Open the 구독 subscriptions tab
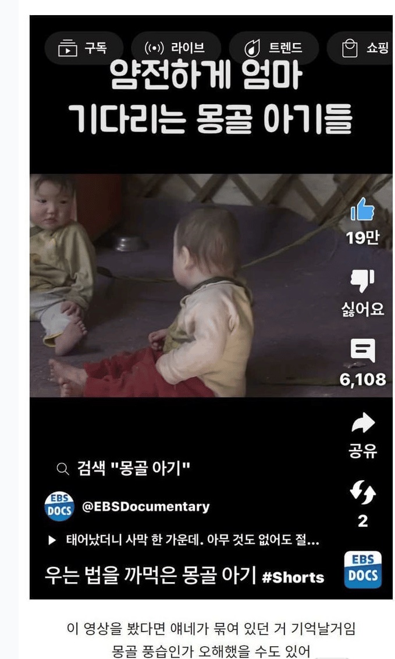 [84, 48]
